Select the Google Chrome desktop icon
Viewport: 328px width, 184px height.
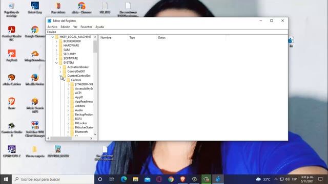click(35, 32)
